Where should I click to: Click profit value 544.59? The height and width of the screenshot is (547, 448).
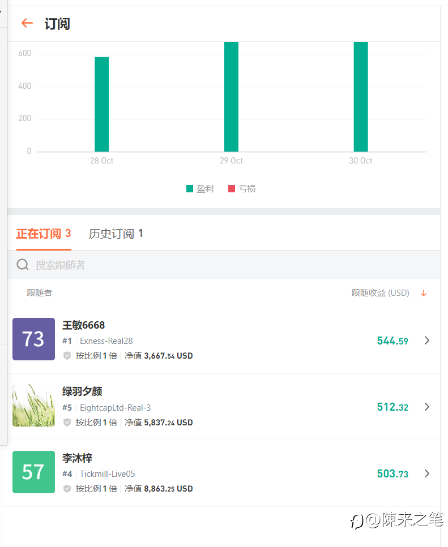pos(392,341)
